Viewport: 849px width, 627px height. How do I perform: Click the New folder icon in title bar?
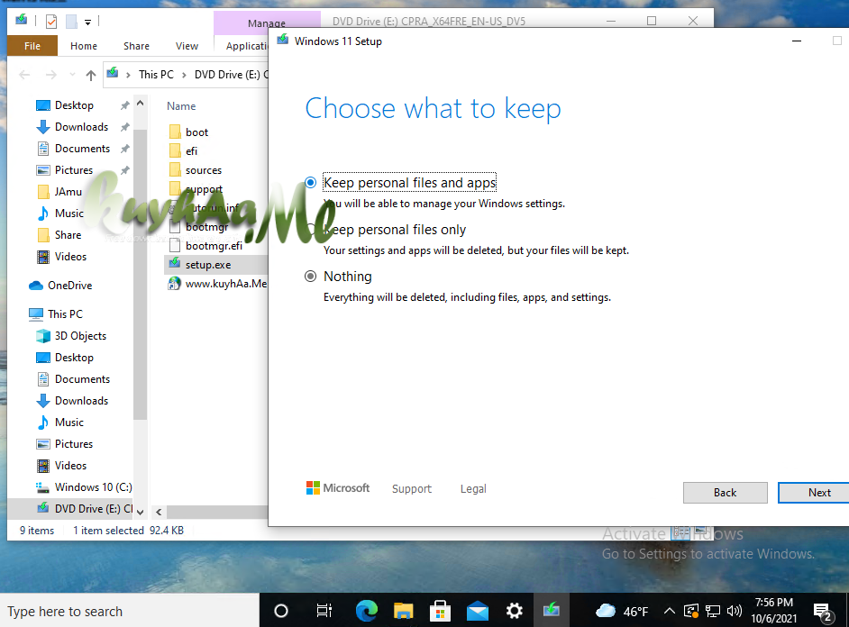click(71, 22)
